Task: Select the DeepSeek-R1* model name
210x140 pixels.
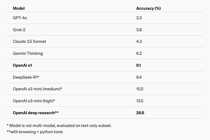Action: click(x=26, y=77)
